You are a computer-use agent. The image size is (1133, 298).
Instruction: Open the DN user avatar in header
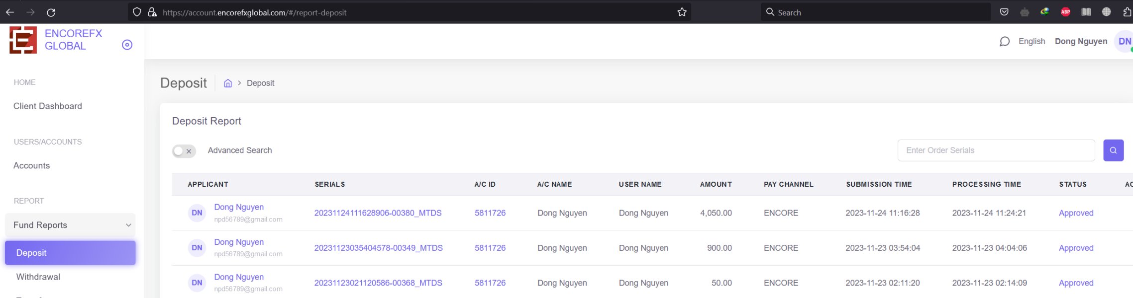point(1124,42)
